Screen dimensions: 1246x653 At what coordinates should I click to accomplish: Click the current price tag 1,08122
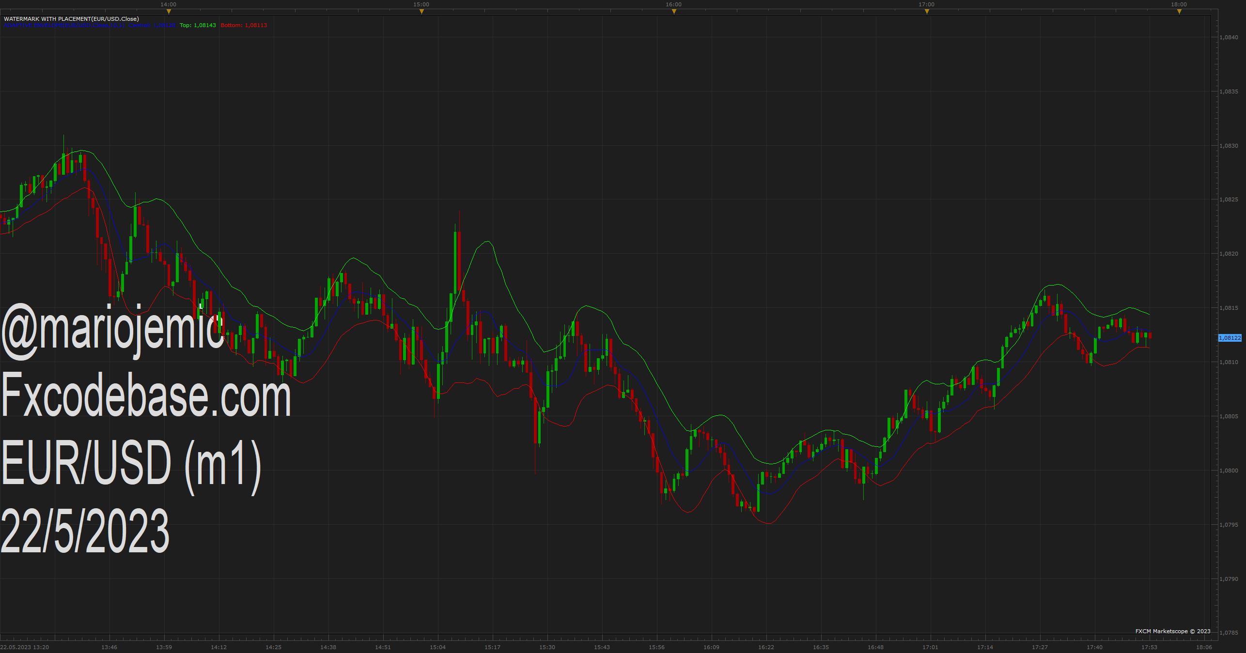click(x=1230, y=338)
